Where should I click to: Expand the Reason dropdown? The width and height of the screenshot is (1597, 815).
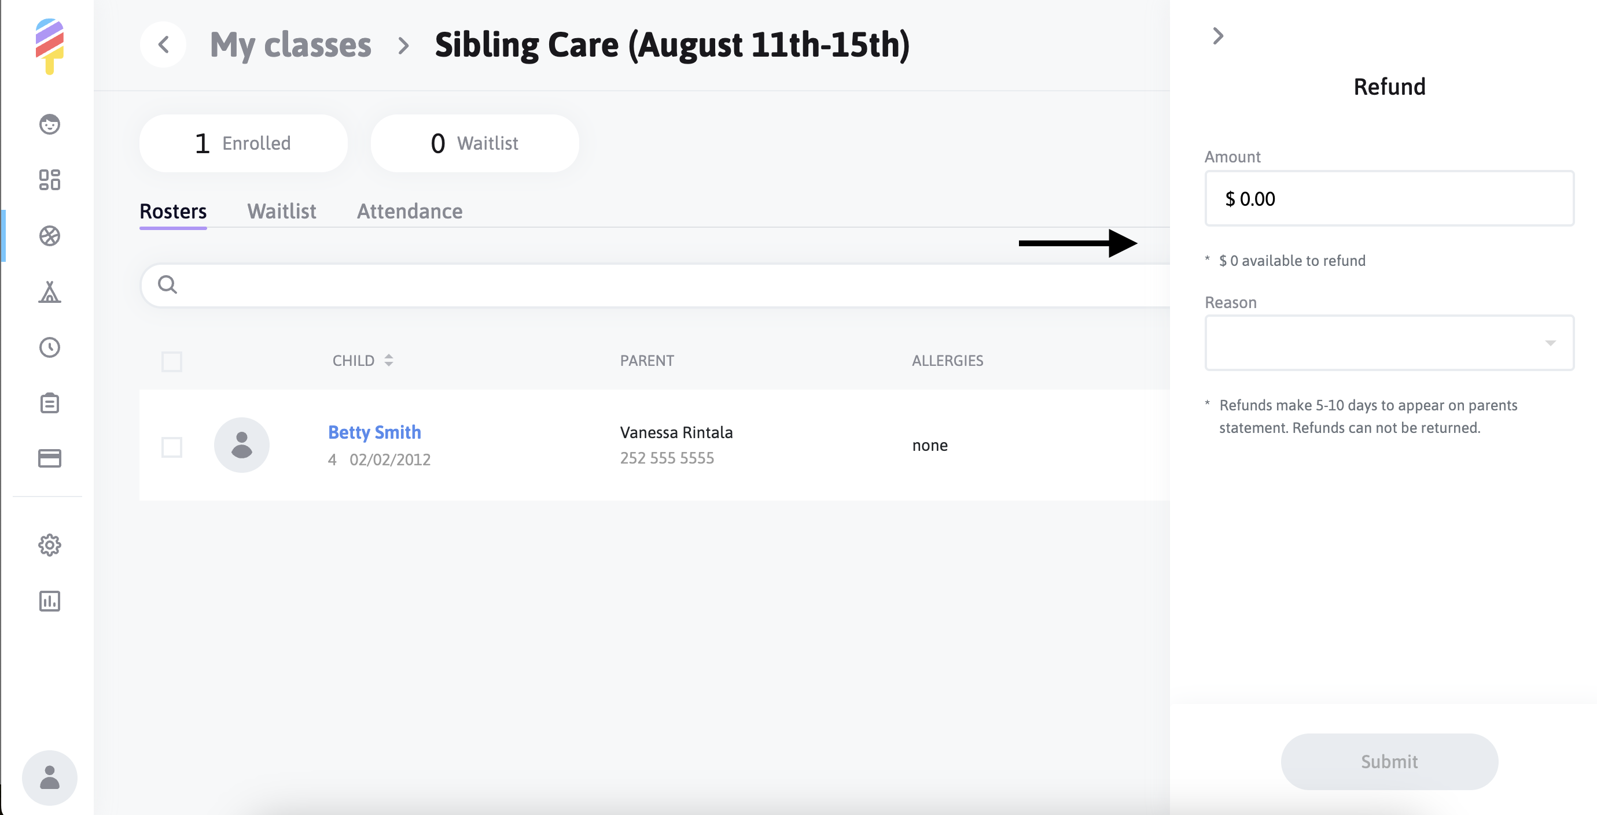coord(1389,343)
